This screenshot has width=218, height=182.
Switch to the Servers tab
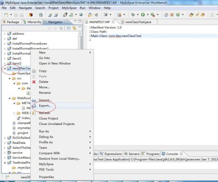132,154
